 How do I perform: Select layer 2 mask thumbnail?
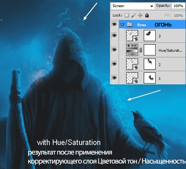pyautogui.click(x=150, y=64)
